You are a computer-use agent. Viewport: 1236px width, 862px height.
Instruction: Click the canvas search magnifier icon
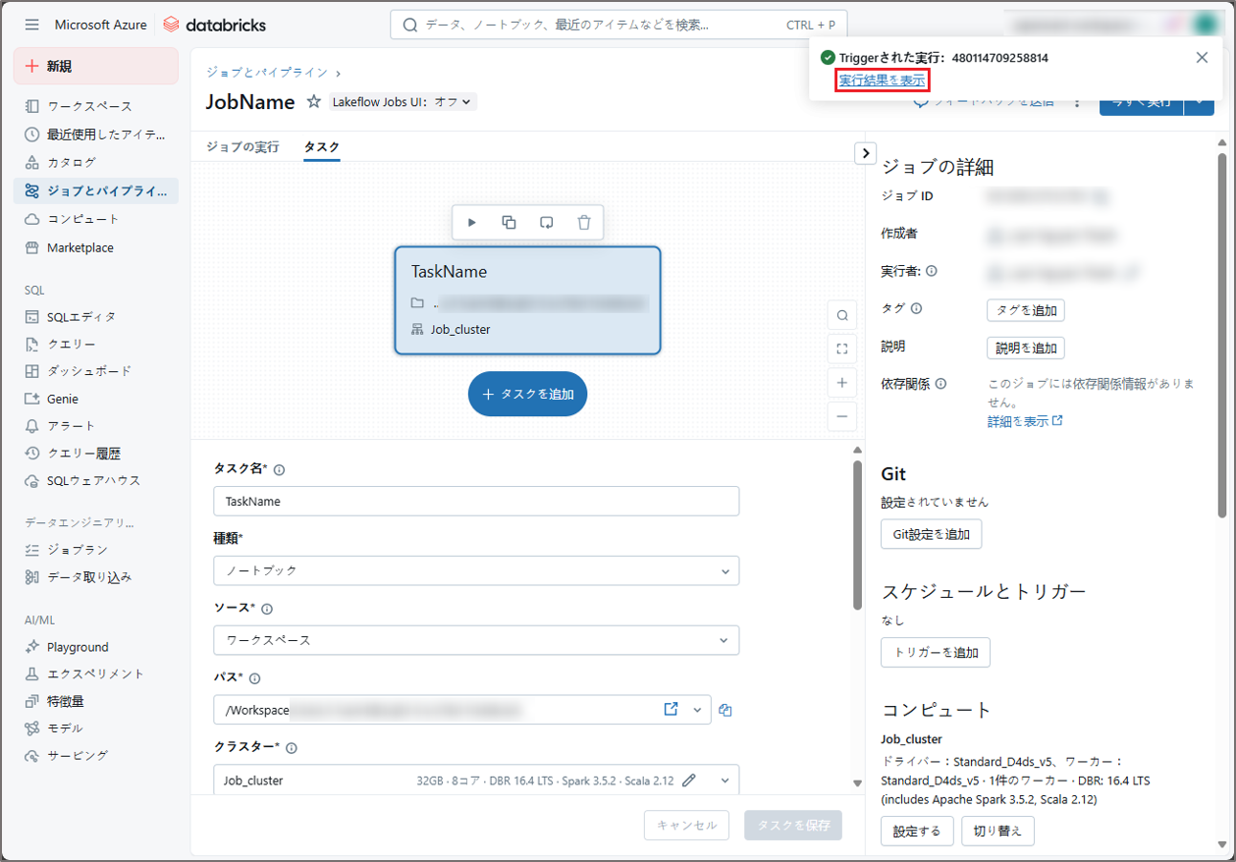tap(842, 315)
